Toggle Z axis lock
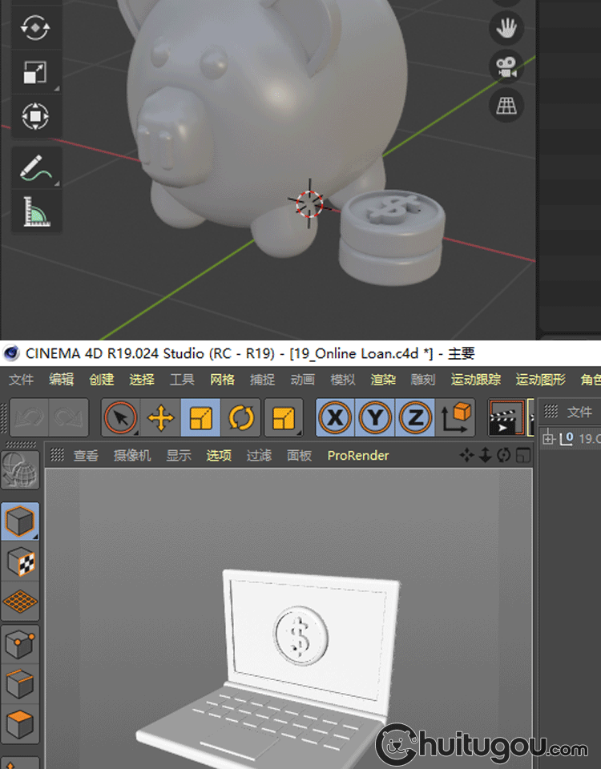Viewport: 601px width, 769px height. tap(415, 418)
